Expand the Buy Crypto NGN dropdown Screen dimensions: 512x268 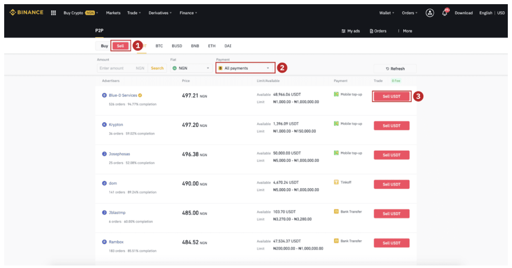(80, 13)
